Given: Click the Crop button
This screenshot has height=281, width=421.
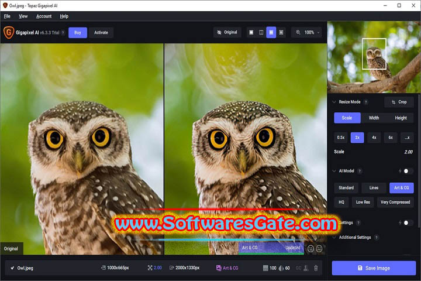Looking at the screenshot, I should pos(399,102).
